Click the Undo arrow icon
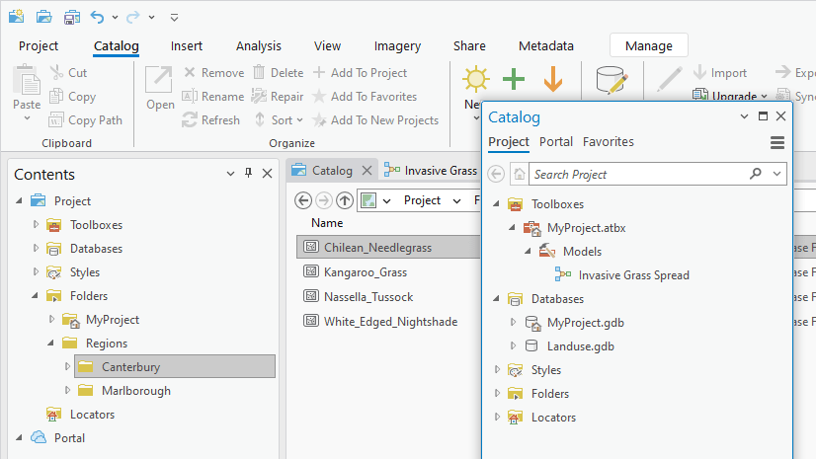Image resolution: width=816 pixels, height=459 pixels. coord(97,18)
